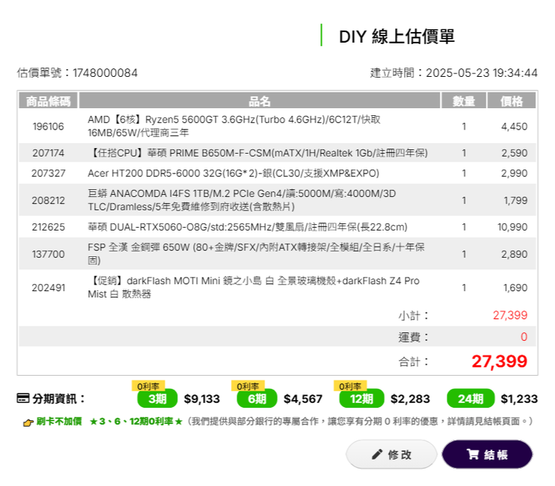Click the 修改 edit button
Viewport: 555px width, 486px height.
(x=391, y=454)
